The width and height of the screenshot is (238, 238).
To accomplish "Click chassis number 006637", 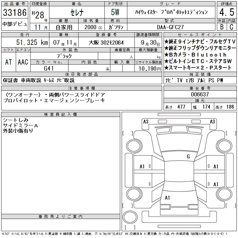I will [200, 94].
